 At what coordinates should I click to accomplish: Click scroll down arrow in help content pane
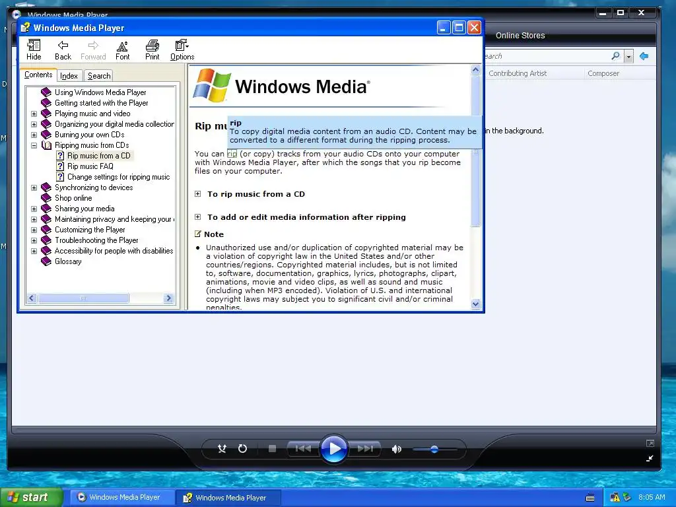[x=475, y=304]
